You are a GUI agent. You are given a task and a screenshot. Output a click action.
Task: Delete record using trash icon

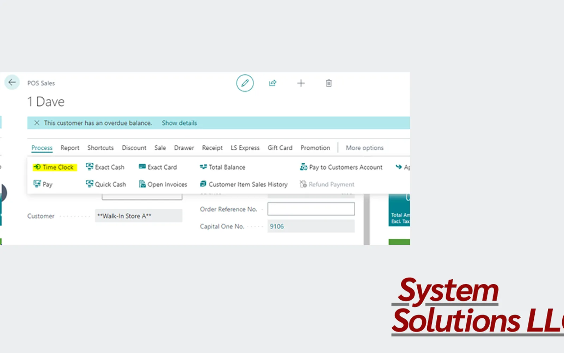(x=329, y=83)
